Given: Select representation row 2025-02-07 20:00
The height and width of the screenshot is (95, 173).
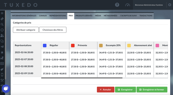Looking at the screenshot, I should tap(24, 59).
